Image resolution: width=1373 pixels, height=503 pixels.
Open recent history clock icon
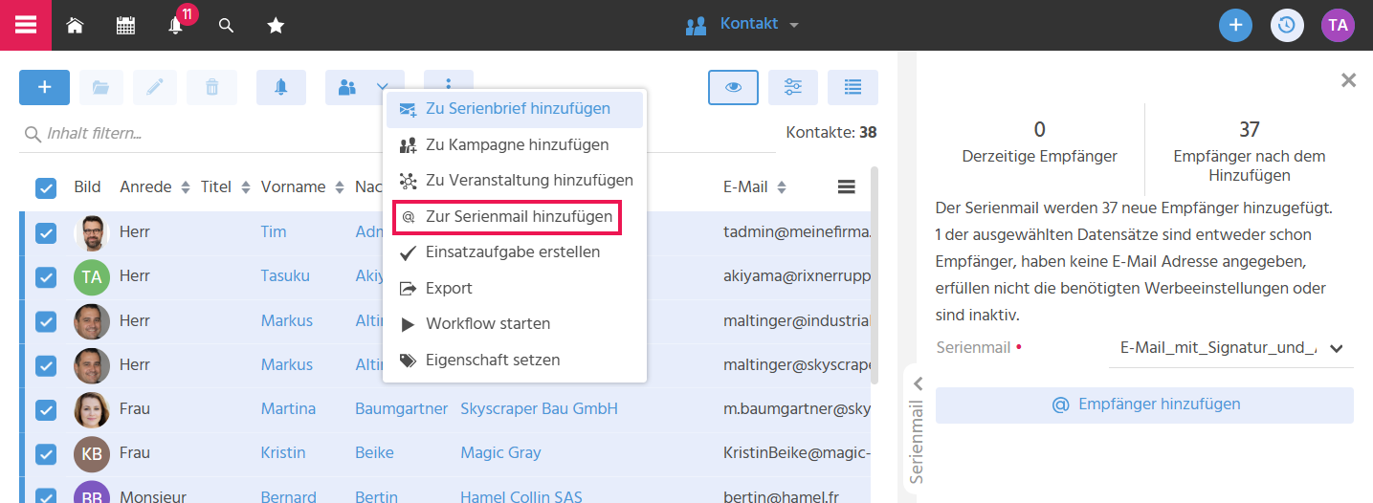tap(1287, 25)
